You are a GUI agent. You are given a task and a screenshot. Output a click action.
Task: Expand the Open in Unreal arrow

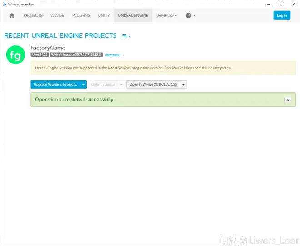pos(121,84)
